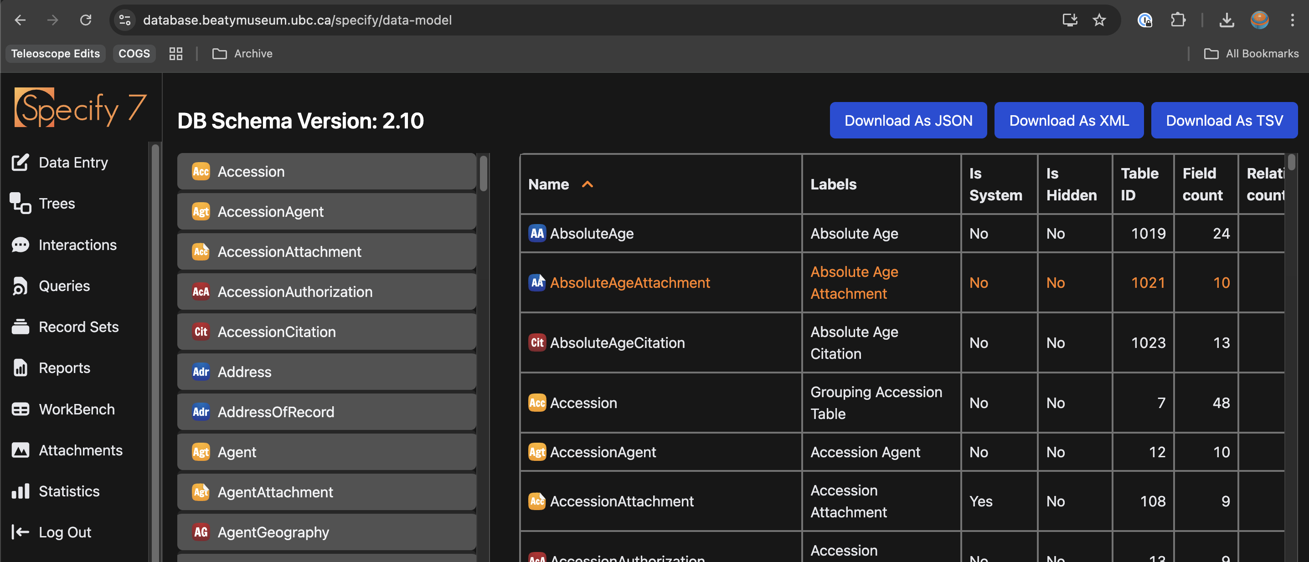Bookmark this page with star icon
The height and width of the screenshot is (562, 1309).
click(1098, 20)
